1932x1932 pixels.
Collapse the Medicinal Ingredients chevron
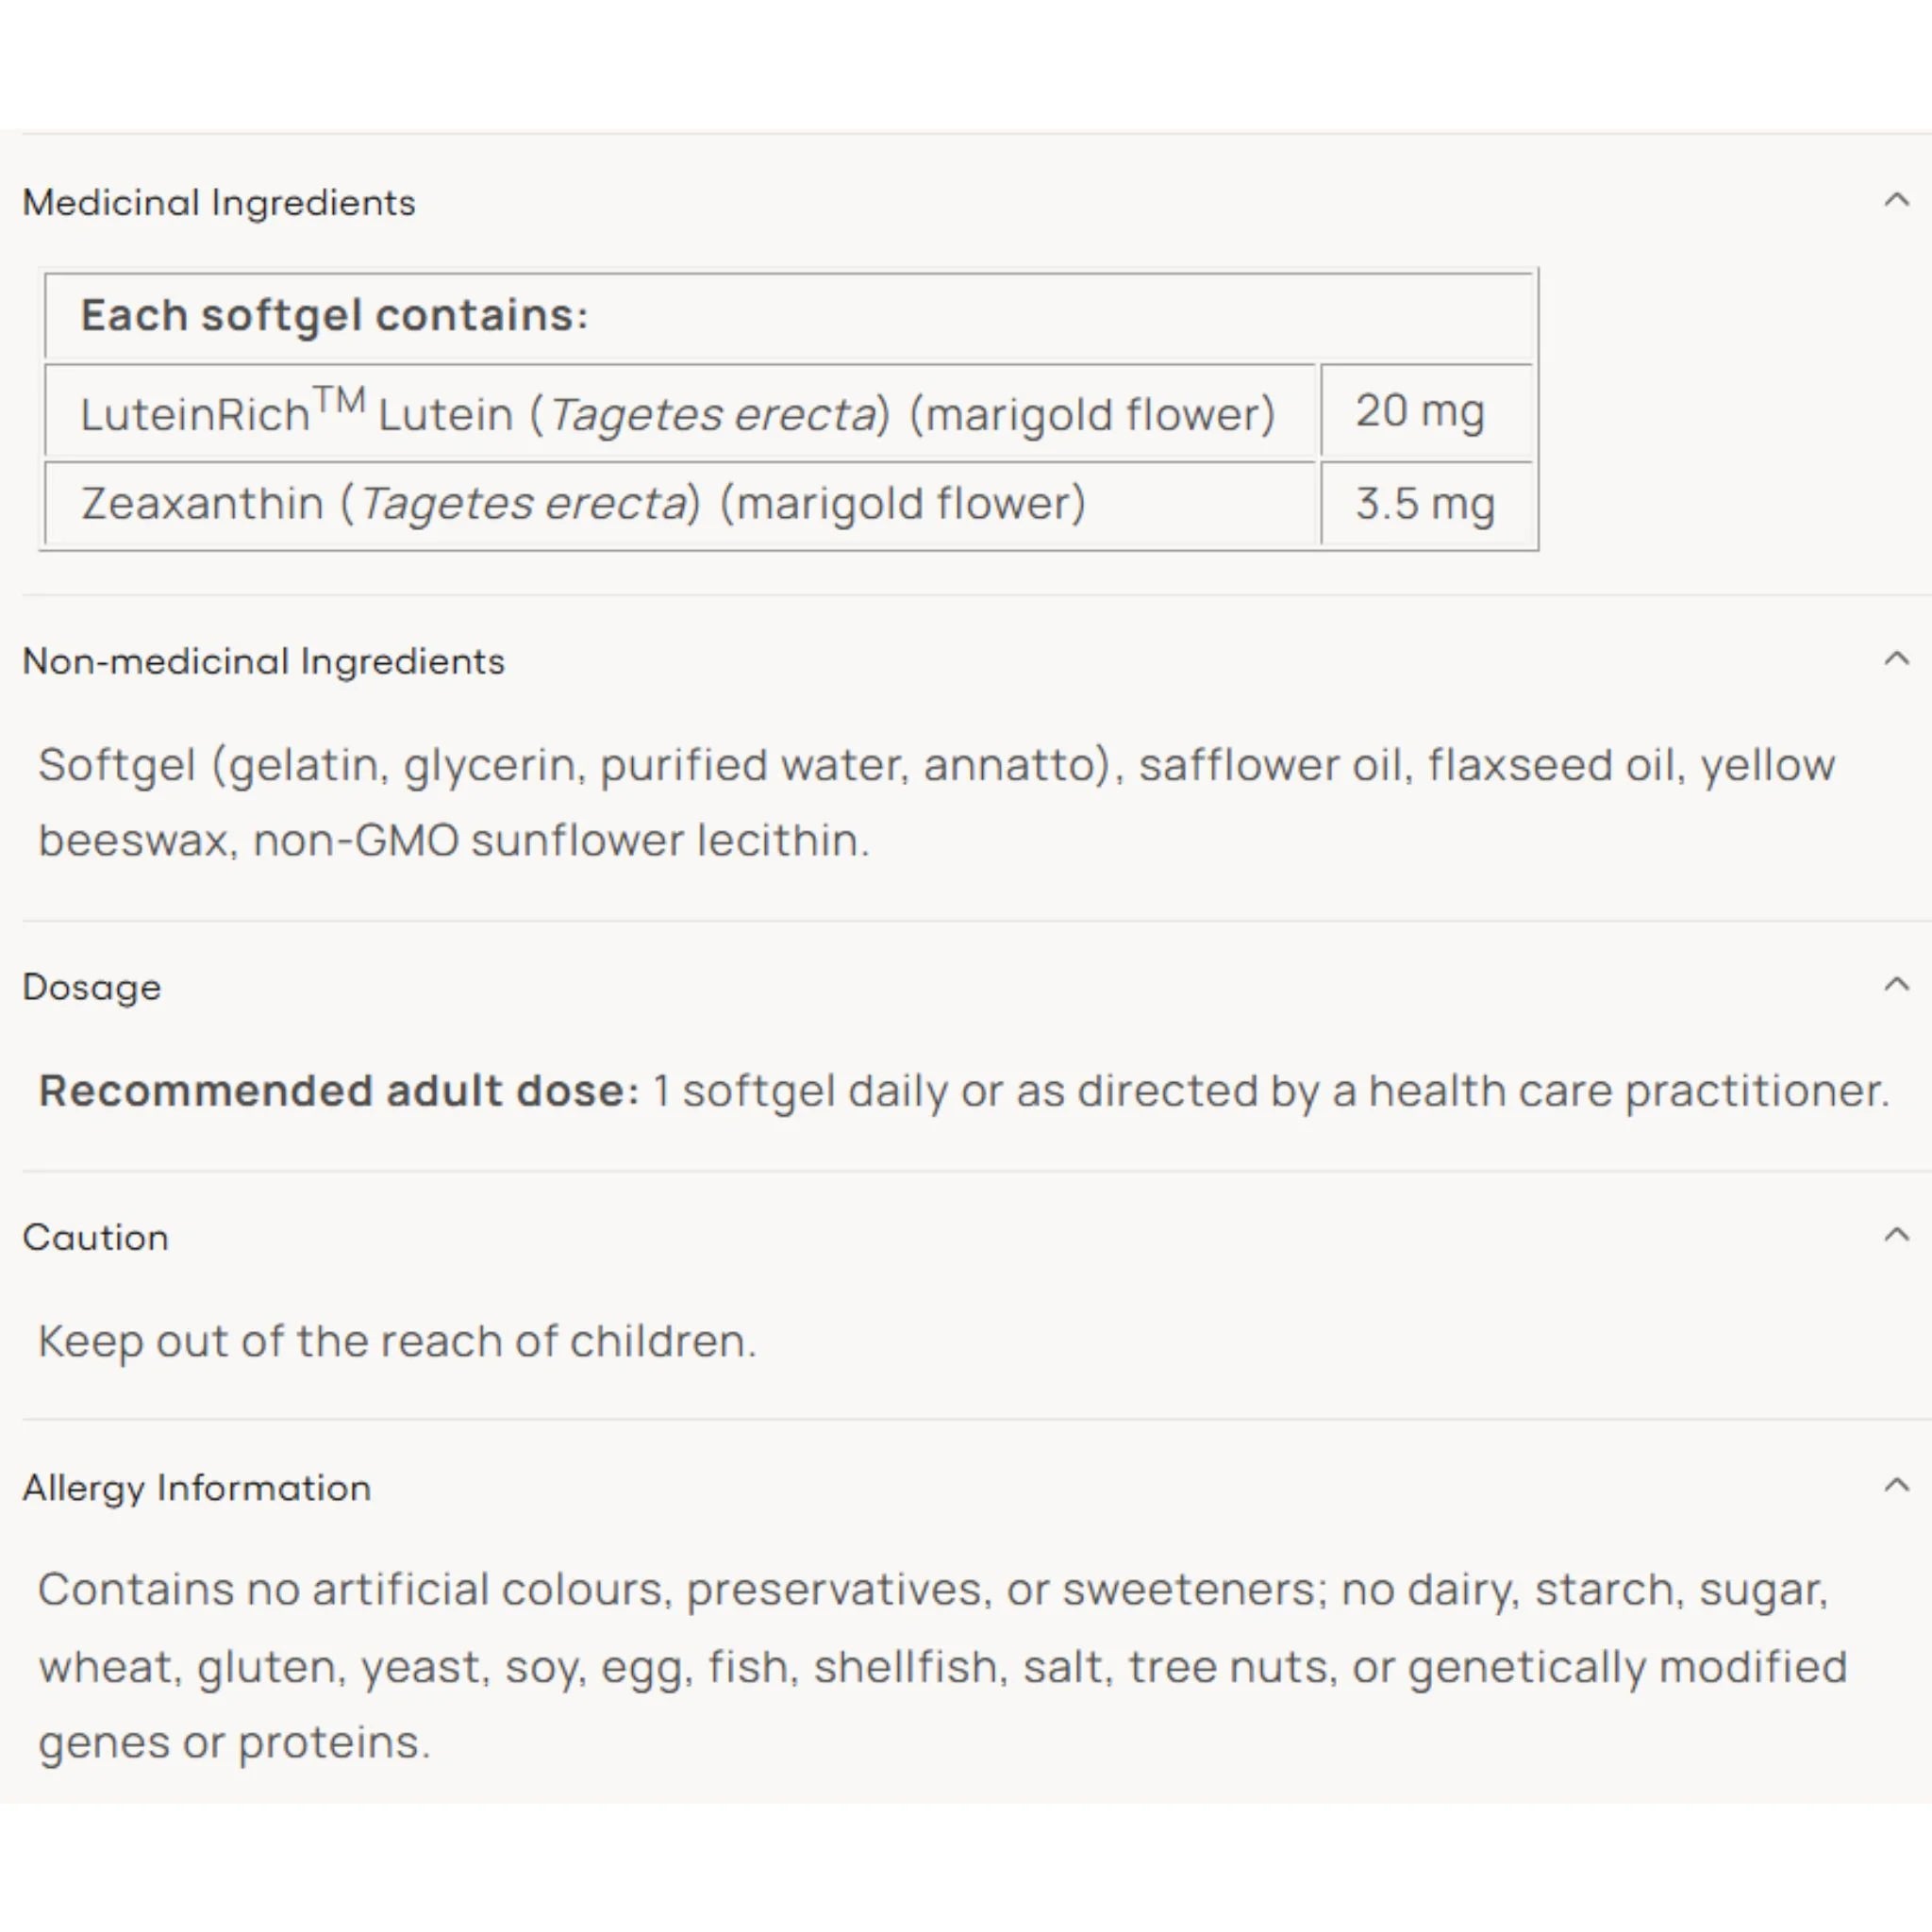pyautogui.click(x=1896, y=201)
